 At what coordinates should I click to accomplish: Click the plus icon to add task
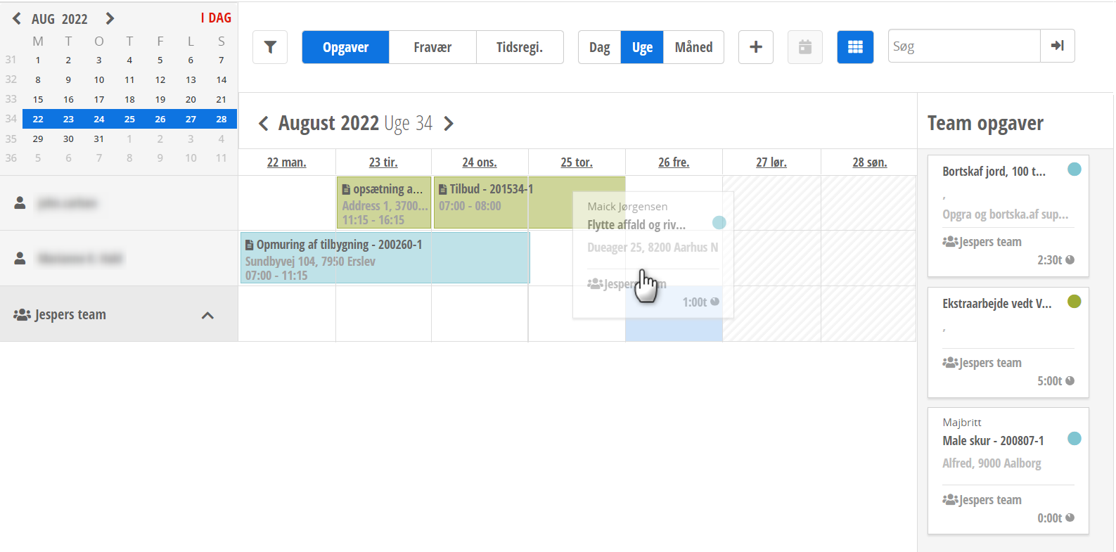(x=756, y=47)
